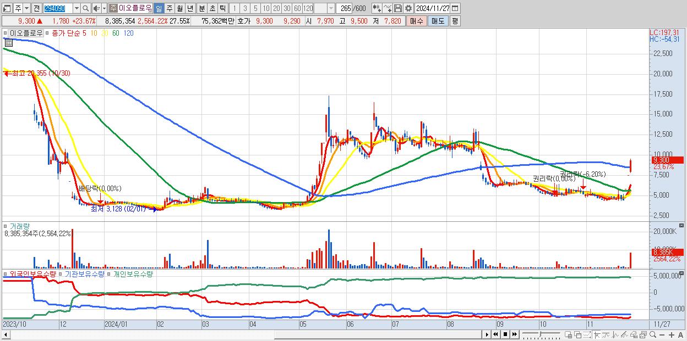This screenshot has height=341, width=687.
Task: Click the dashed-line chart icon in bottom toolbar
Action: coord(587,334)
